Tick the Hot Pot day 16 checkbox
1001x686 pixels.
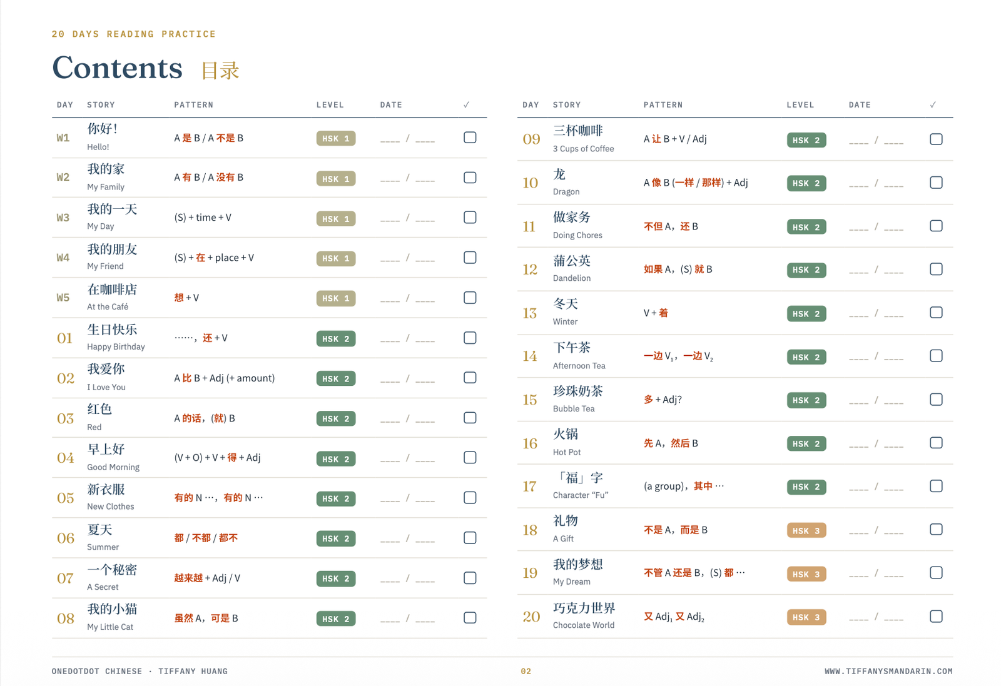pyautogui.click(x=936, y=443)
